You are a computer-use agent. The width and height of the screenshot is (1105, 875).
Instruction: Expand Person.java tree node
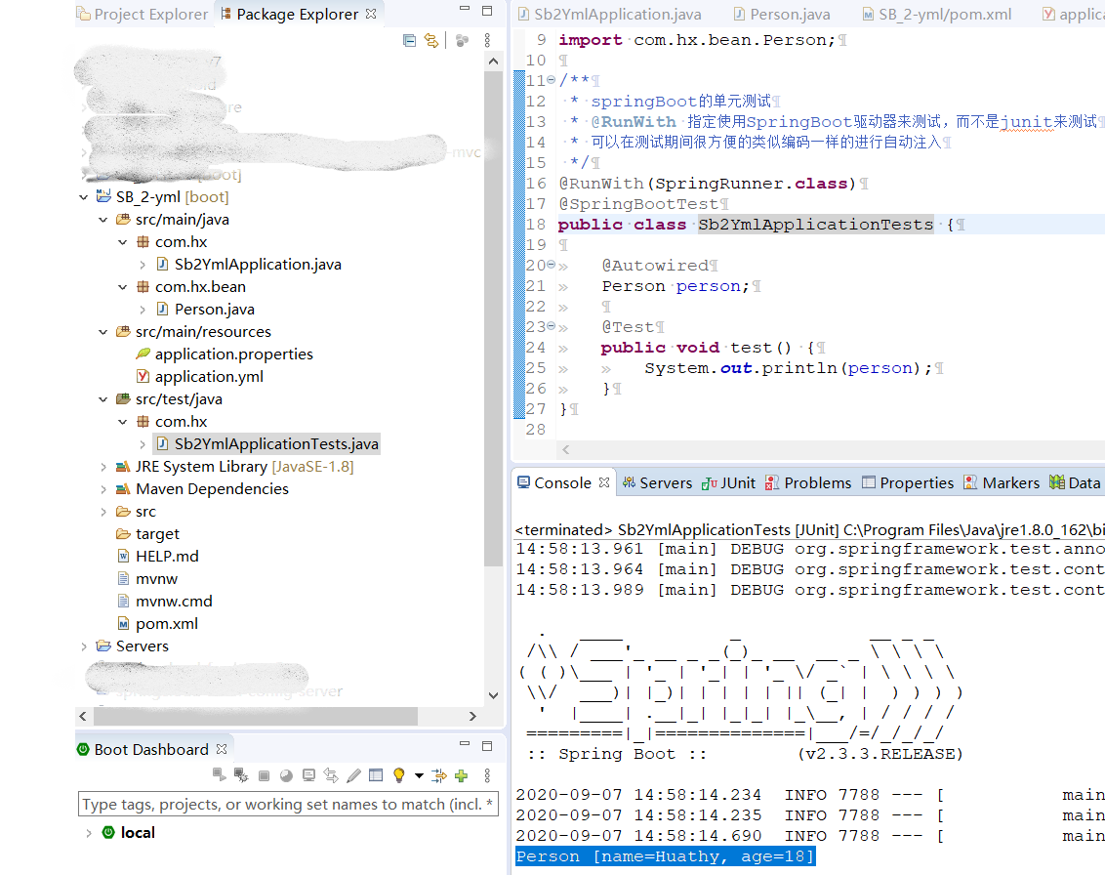point(143,310)
